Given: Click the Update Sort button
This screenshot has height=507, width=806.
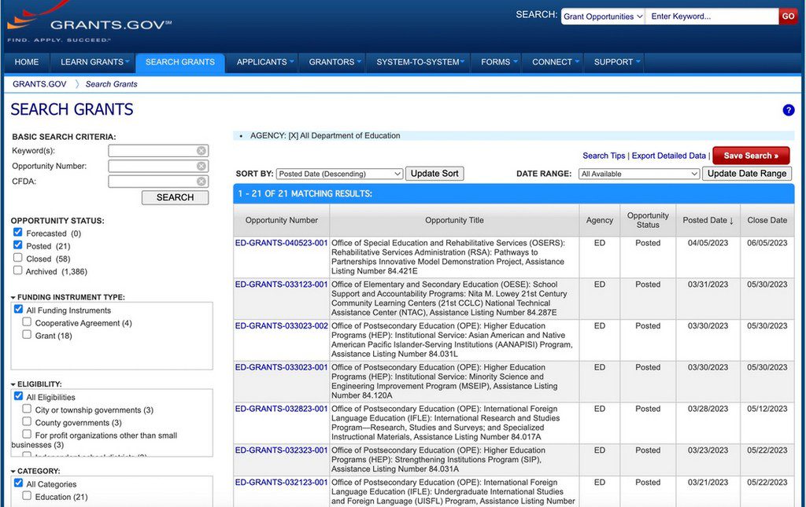Looking at the screenshot, I should (x=434, y=174).
